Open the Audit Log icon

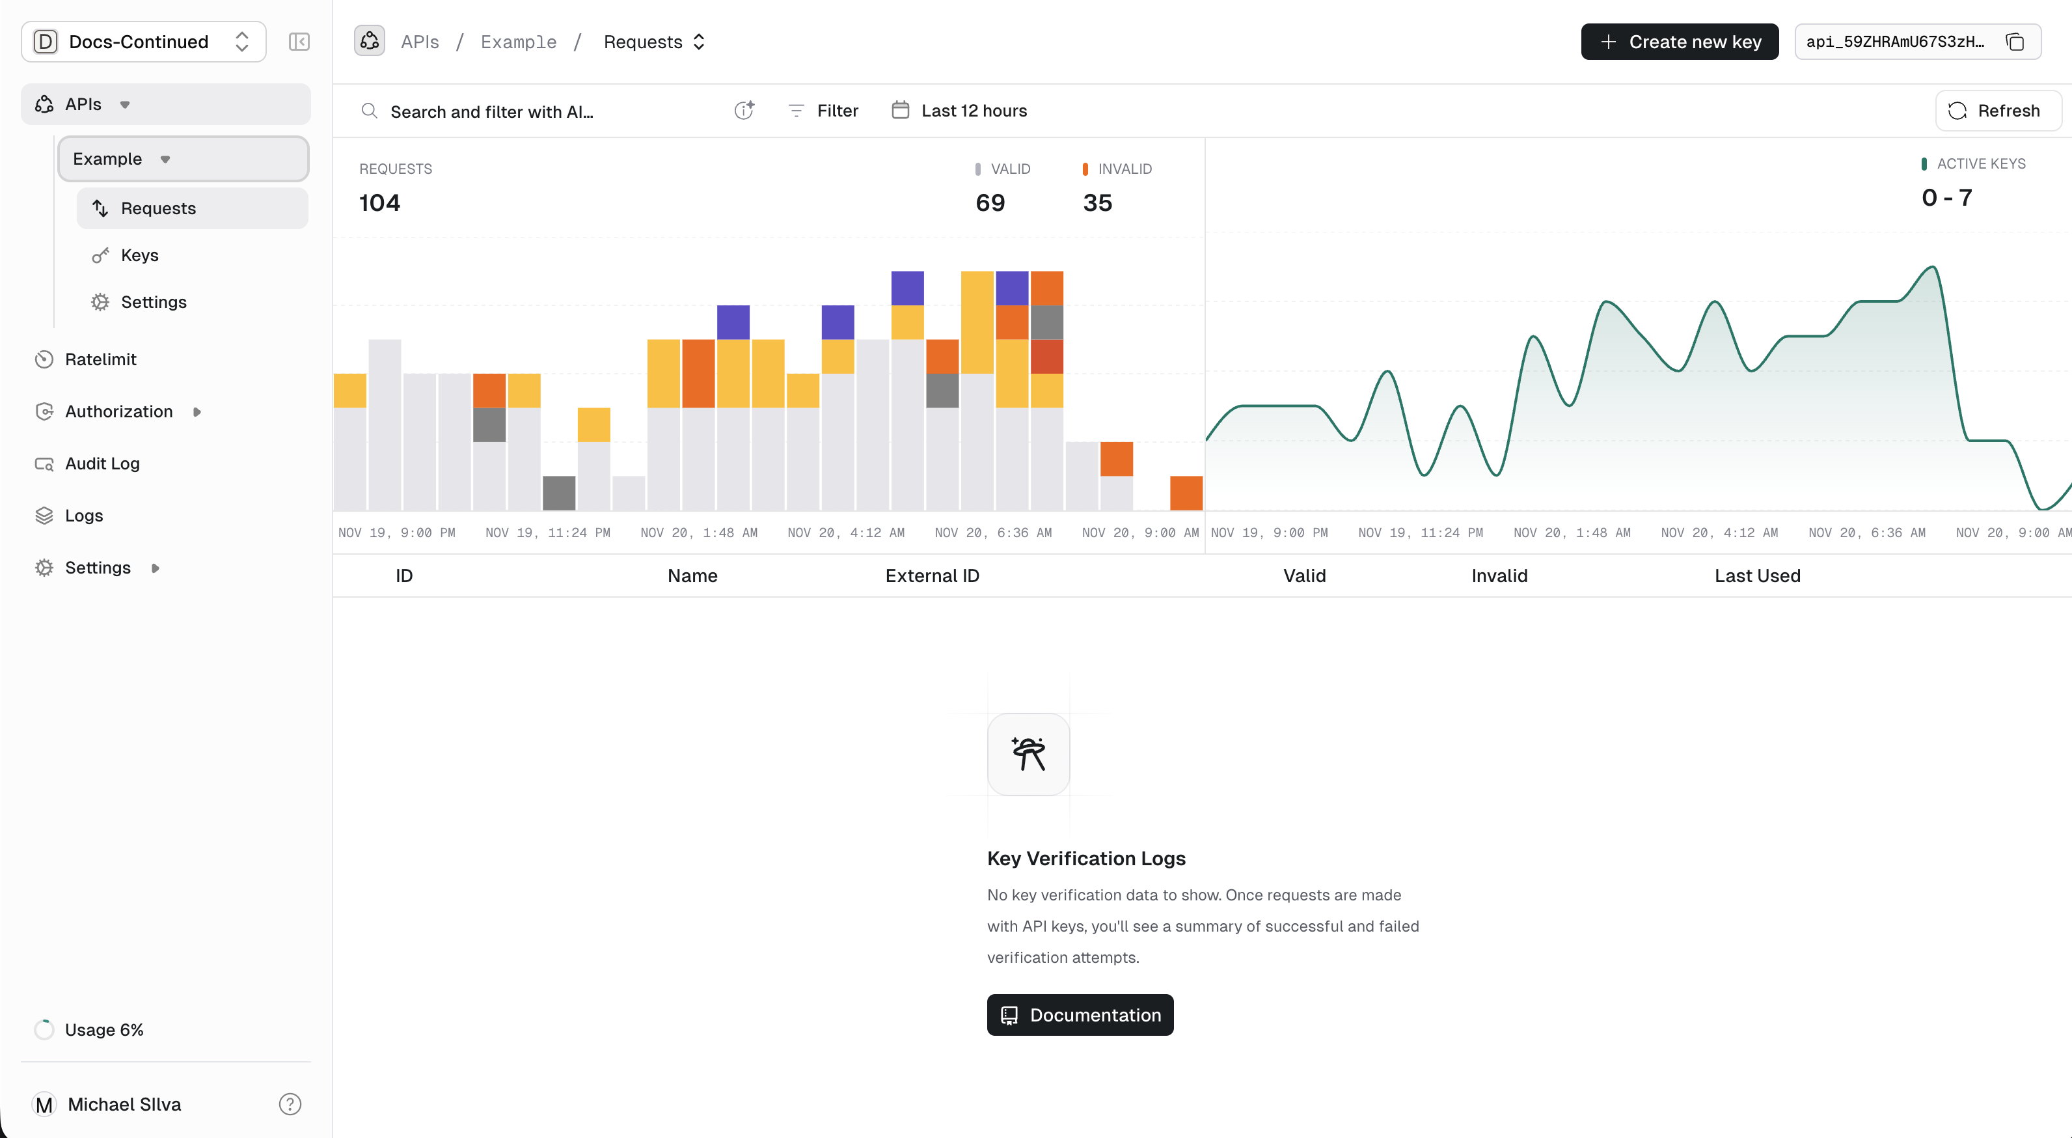pyautogui.click(x=44, y=464)
